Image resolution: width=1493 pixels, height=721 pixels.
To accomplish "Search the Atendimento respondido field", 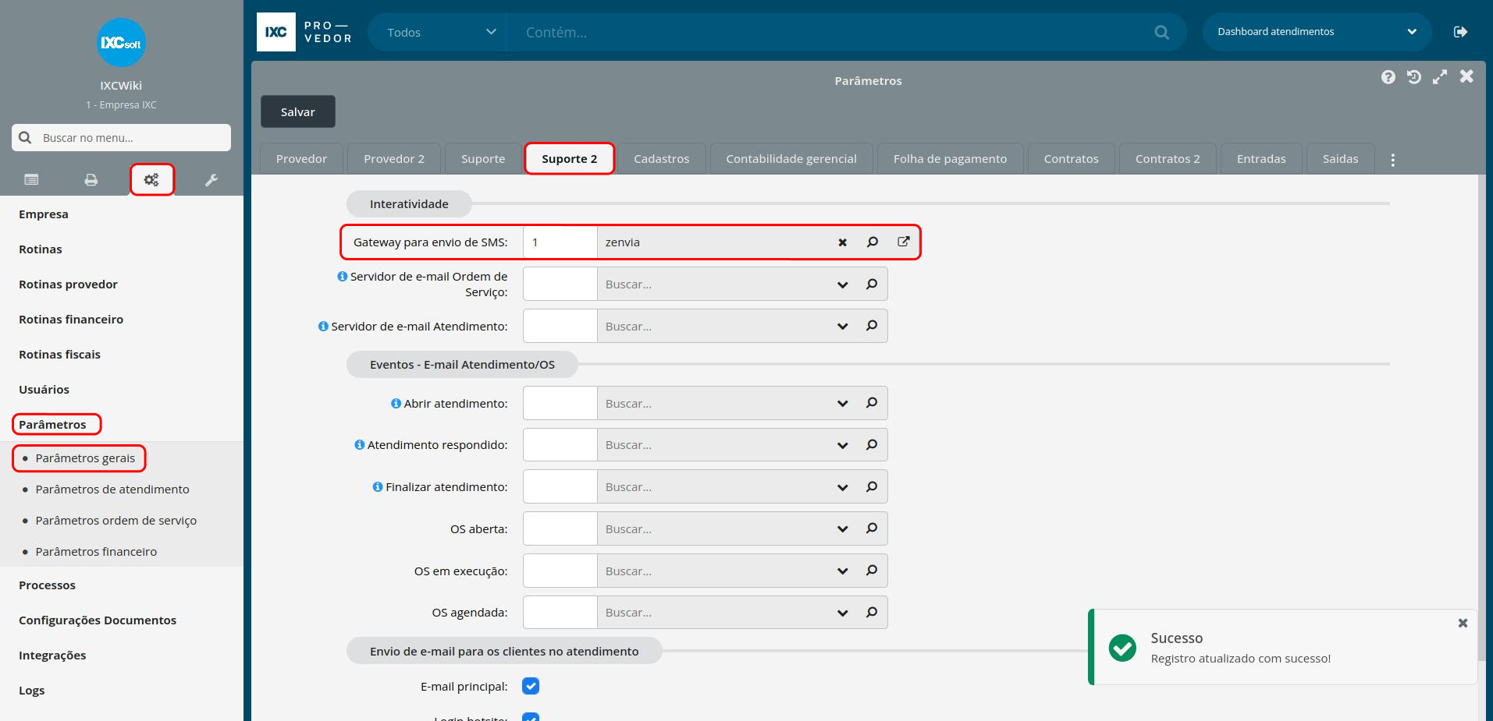I will point(872,444).
